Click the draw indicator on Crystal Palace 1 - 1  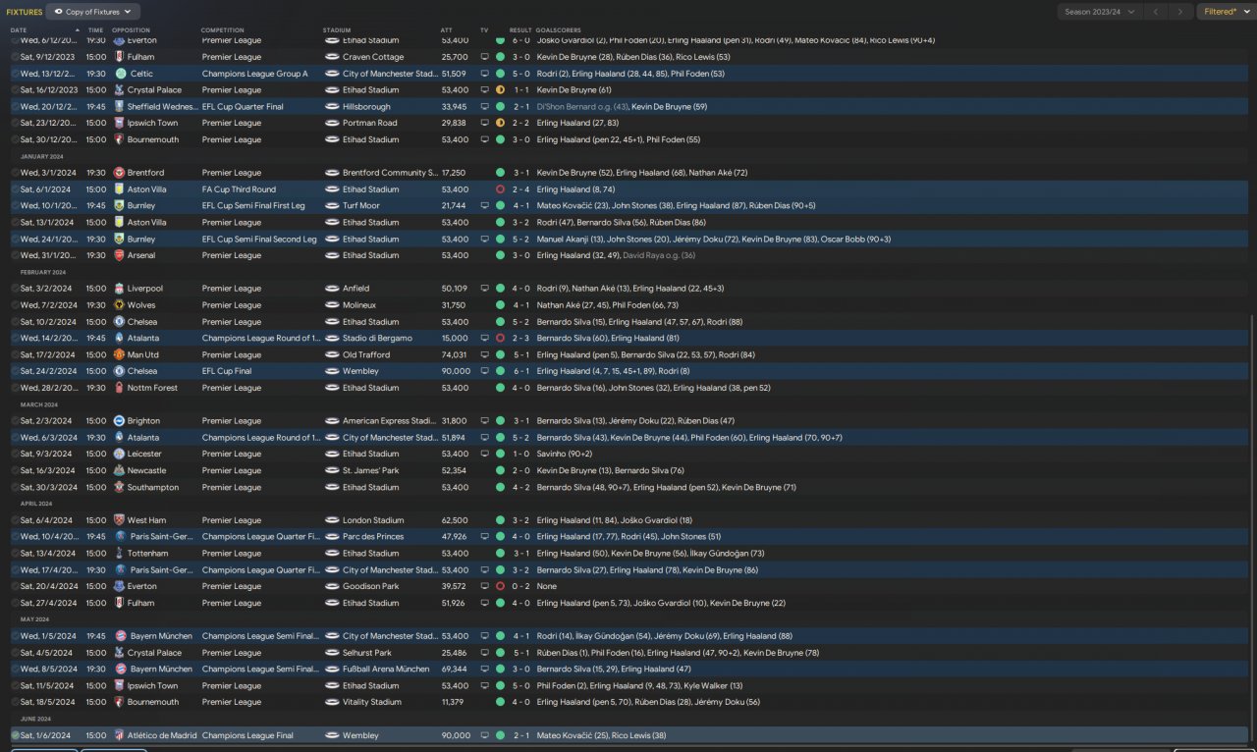click(x=500, y=90)
